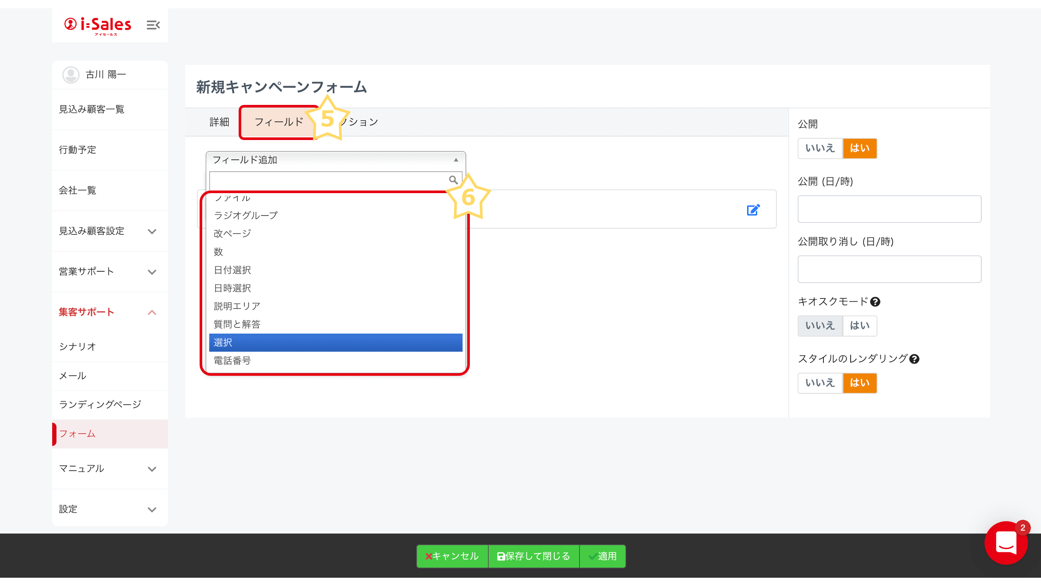Open ランディングページ in the sidebar
This screenshot has width=1041, height=586.
(x=100, y=404)
